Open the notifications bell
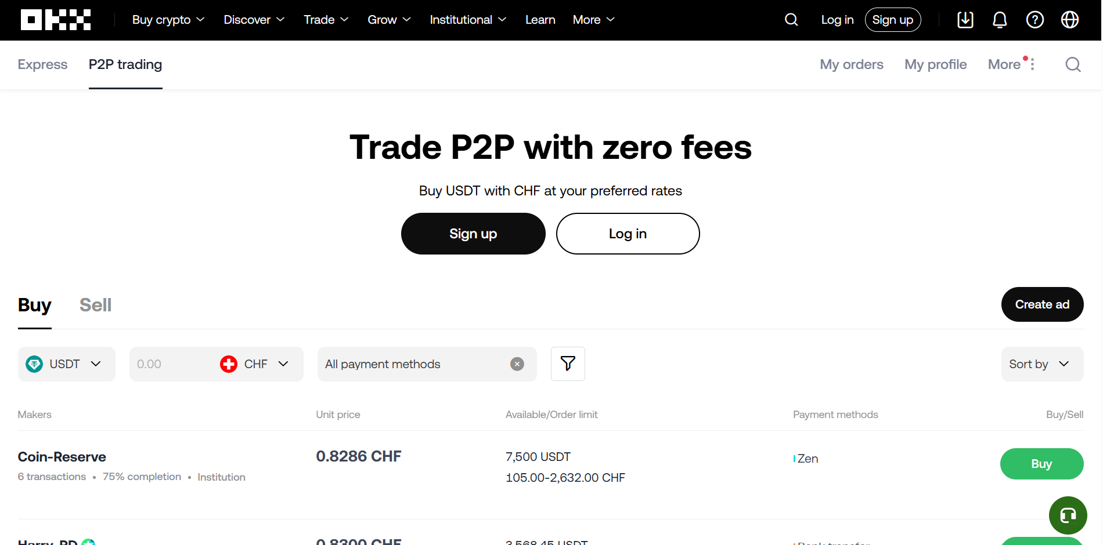The image size is (1103, 545). click(1000, 19)
